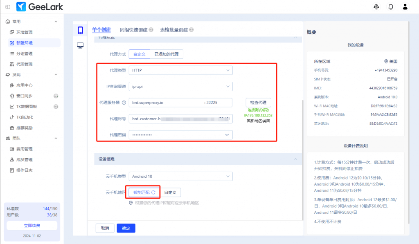The height and width of the screenshot is (244, 419).
Task: Open the notification bell
Action: [391, 7]
